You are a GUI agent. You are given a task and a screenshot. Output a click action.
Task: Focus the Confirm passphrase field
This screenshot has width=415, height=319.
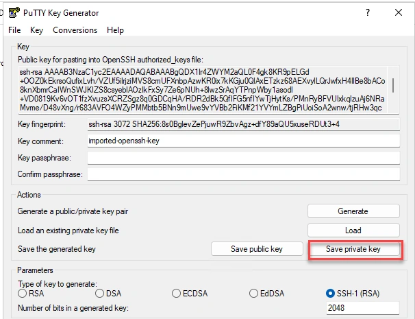[x=244, y=174]
